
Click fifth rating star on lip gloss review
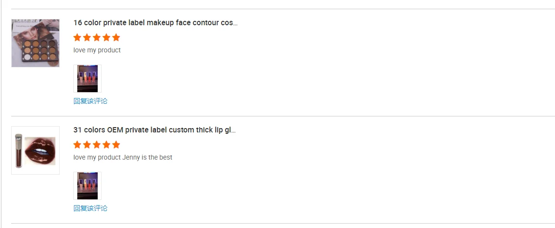point(116,145)
